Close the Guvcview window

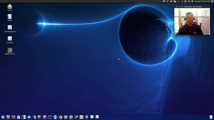coord(177,7)
